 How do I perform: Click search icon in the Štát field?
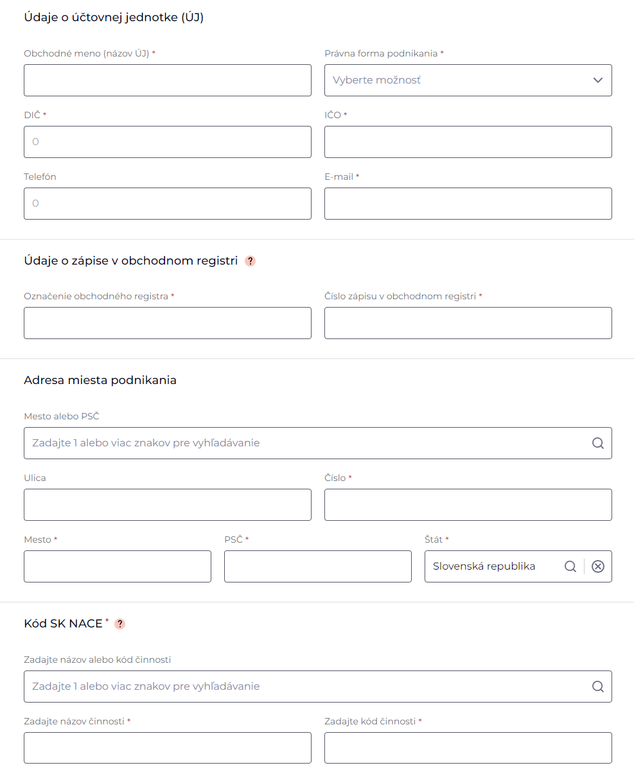coord(570,566)
